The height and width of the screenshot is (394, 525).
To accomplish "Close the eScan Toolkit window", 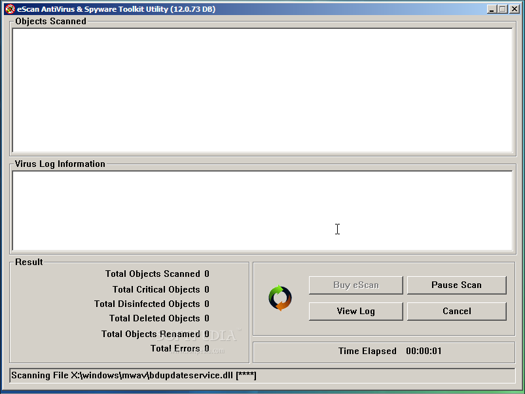I will coord(515,9).
